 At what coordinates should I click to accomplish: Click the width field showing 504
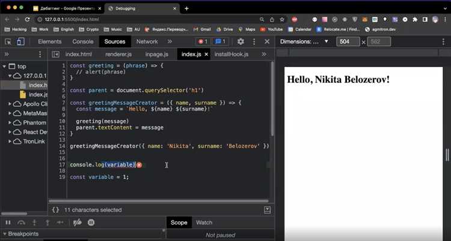pyautogui.click(x=348, y=41)
